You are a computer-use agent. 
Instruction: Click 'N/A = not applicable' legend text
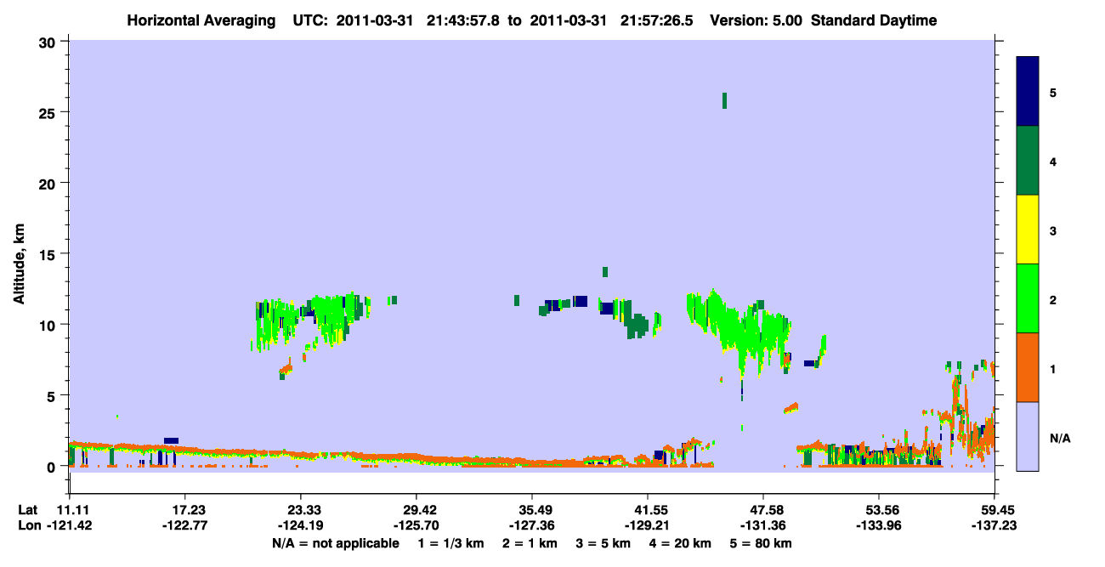(x=336, y=543)
